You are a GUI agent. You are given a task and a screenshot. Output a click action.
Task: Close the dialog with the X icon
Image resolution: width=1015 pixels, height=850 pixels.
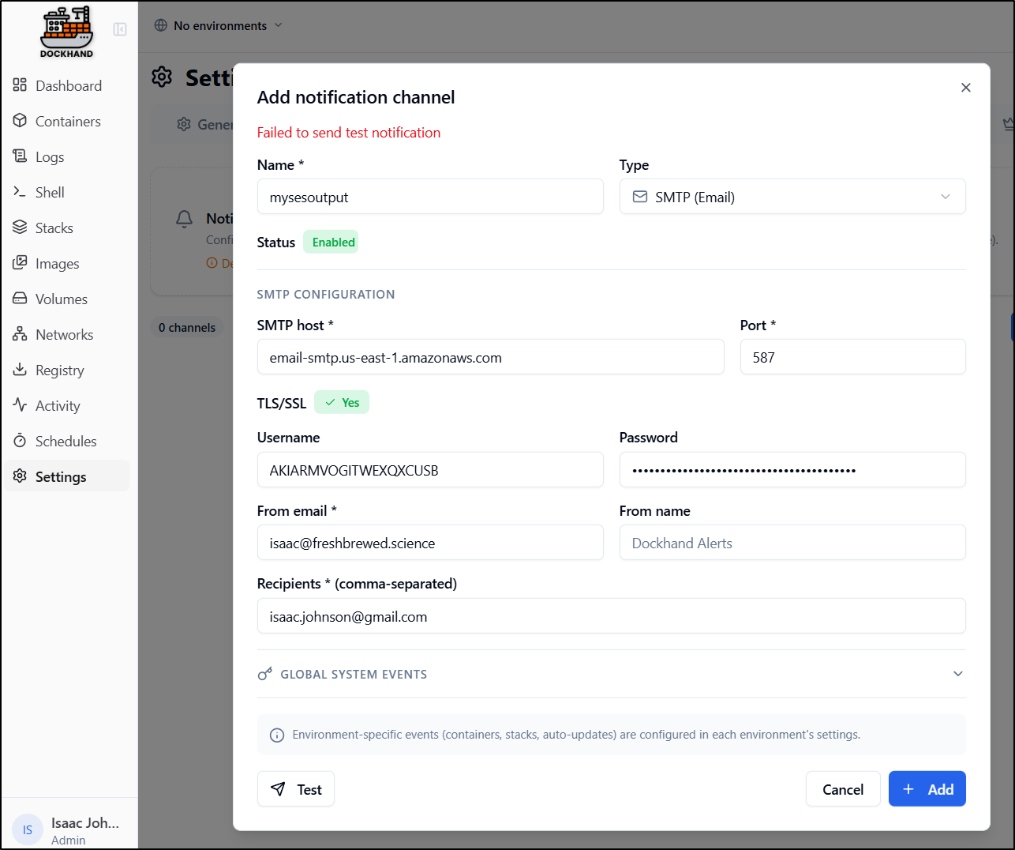(965, 88)
